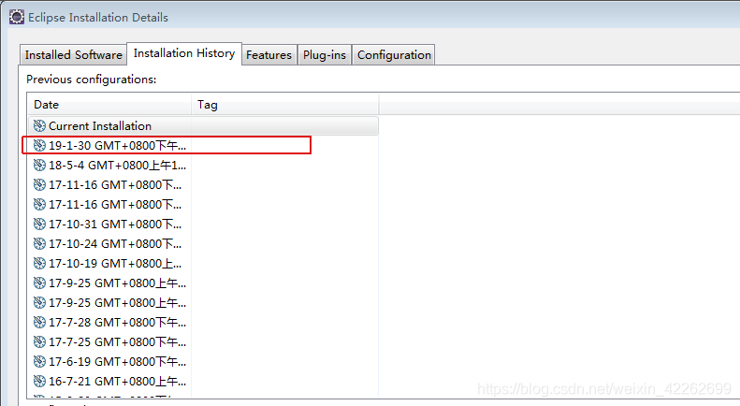Click the Previous configurations label
Screen dimensions: 740x406
(x=91, y=80)
